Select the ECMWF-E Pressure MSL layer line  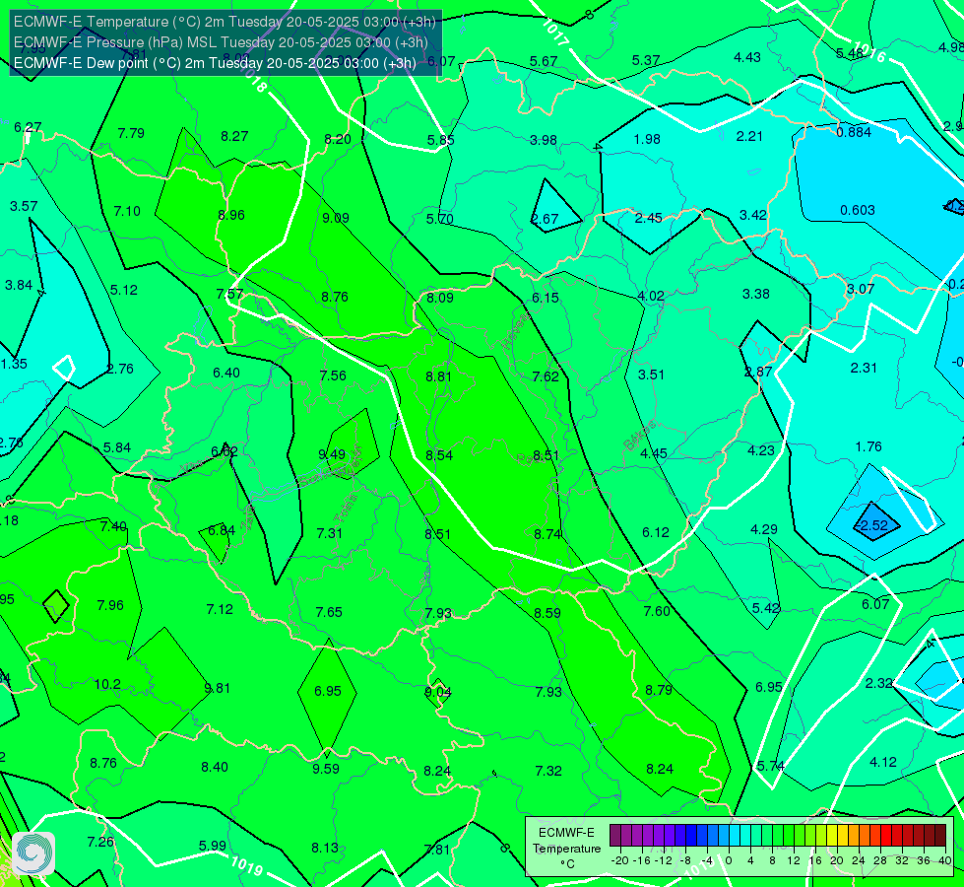221,42
